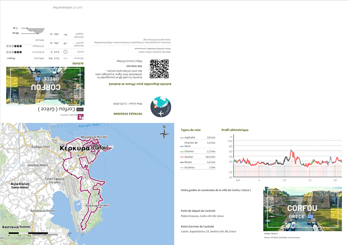Click the part of outdooractive text at page top
Viewport: 349px width, 245px height.
[x=68, y=7]
